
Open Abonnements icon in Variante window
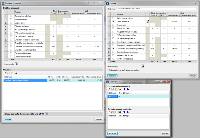click(143, 66)
